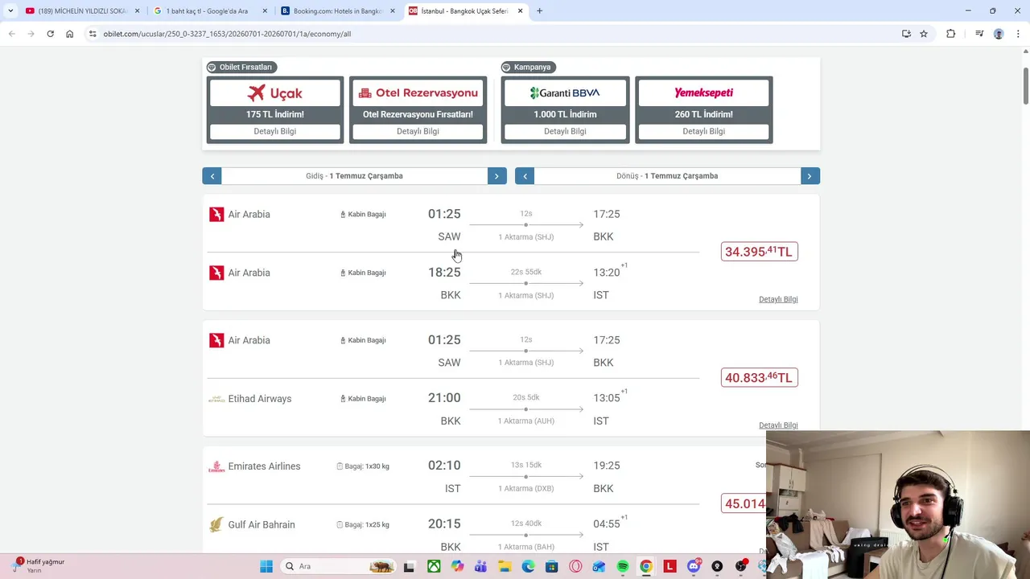The width and height of the screenshot is (1030, 579).
Task: Open Microsoft Edge from taskbar
Action: 528,566
